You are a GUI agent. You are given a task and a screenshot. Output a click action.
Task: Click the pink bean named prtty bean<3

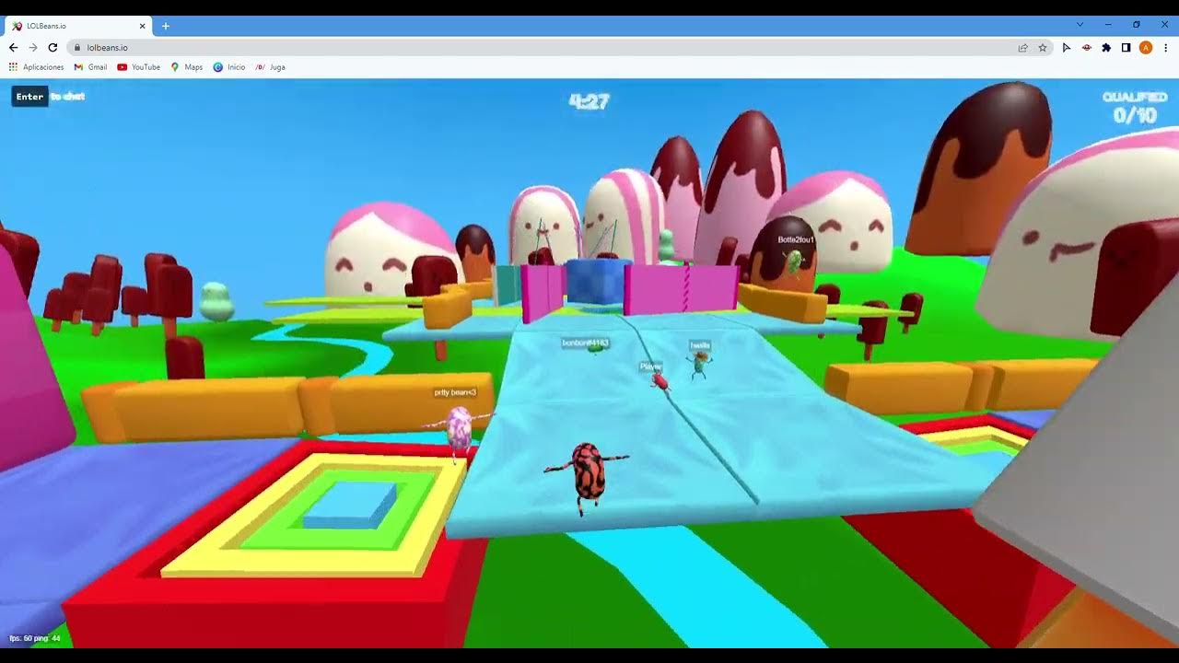click(459, 429)
